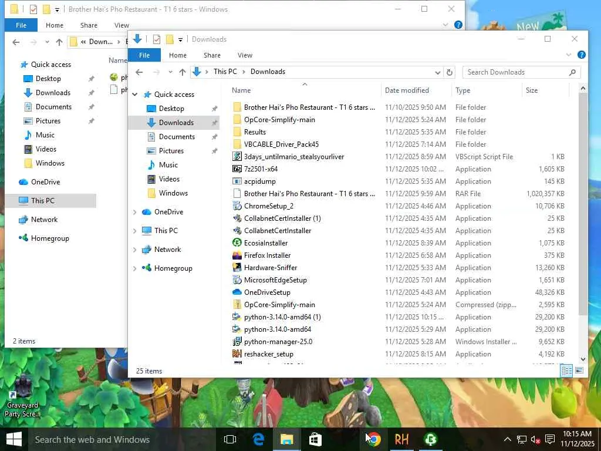Open the Store app in taskbar
This screenshot has height=451, width=601.
pyautogui.click(x=315, y=439)
